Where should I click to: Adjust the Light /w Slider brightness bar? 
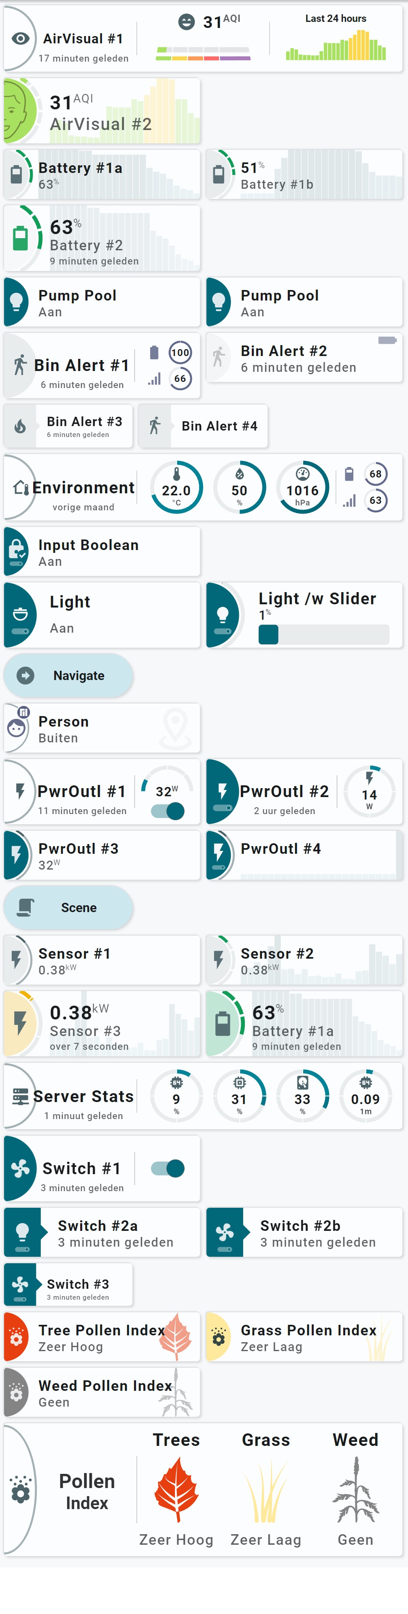pyautogui.click(x=323, y=634)
